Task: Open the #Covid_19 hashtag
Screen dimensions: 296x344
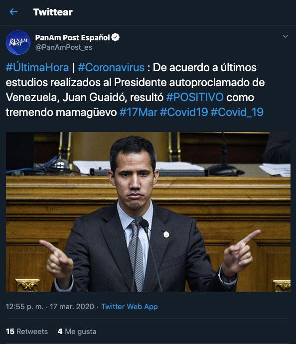Action: pos(237,112)
